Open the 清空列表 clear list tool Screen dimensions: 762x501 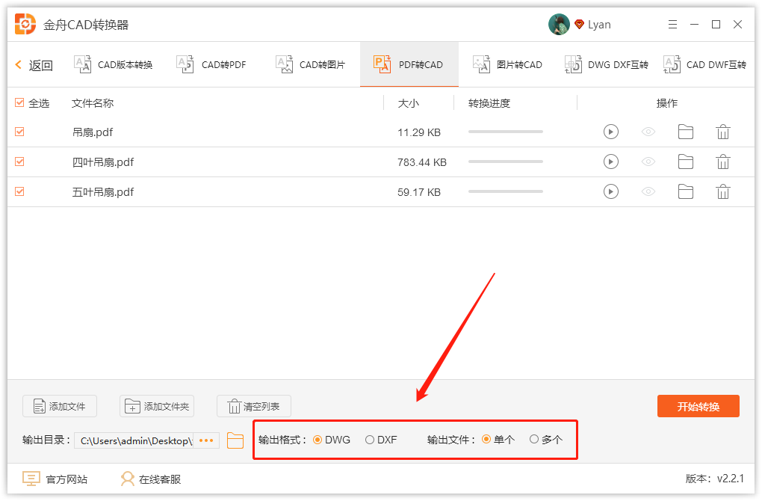(x=253, y=406)
